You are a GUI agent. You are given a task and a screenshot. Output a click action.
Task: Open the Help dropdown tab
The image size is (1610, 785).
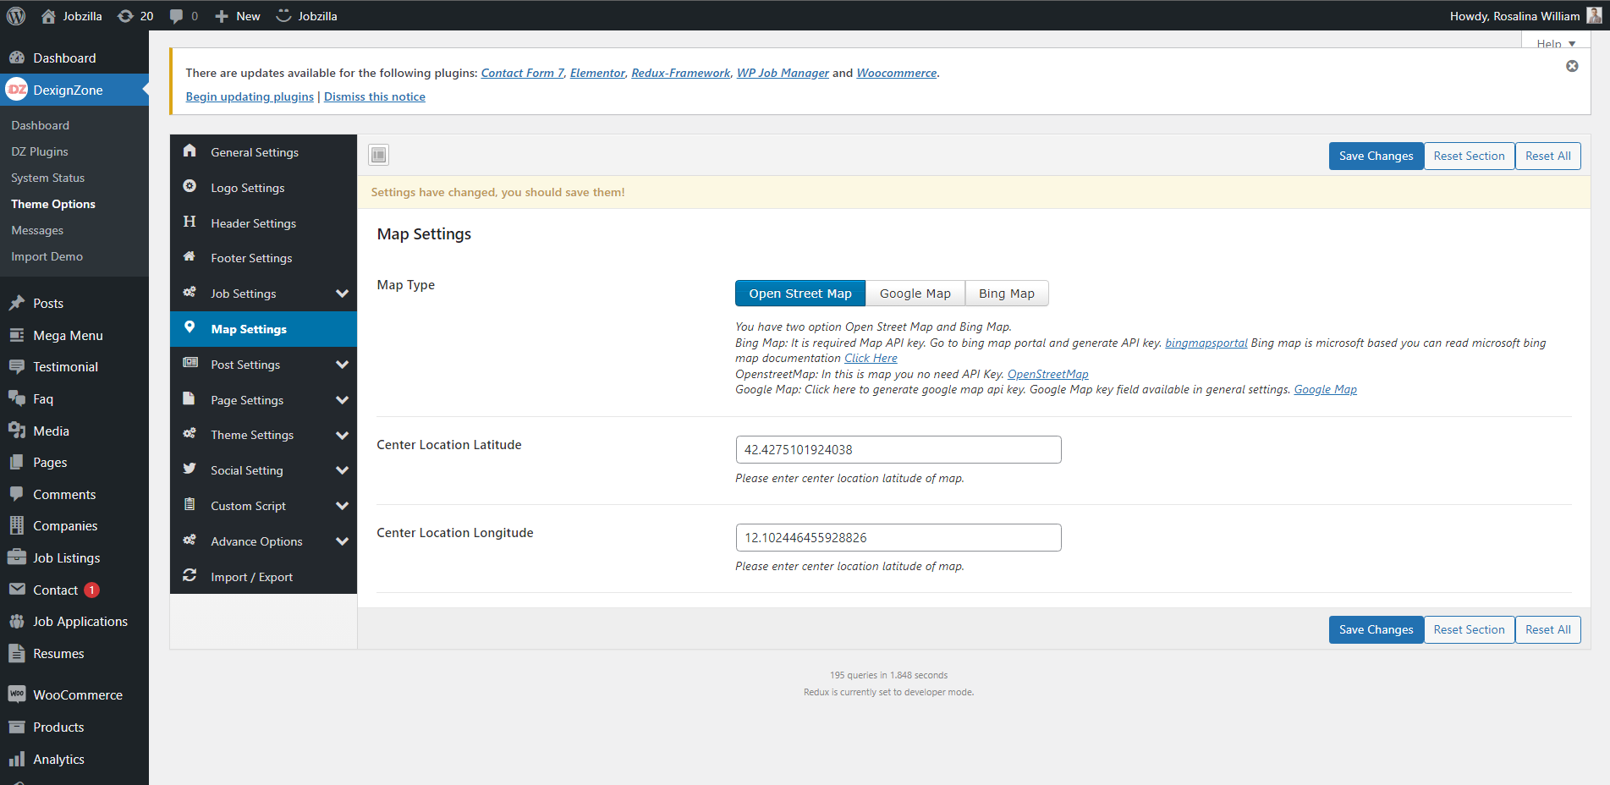1555,43
